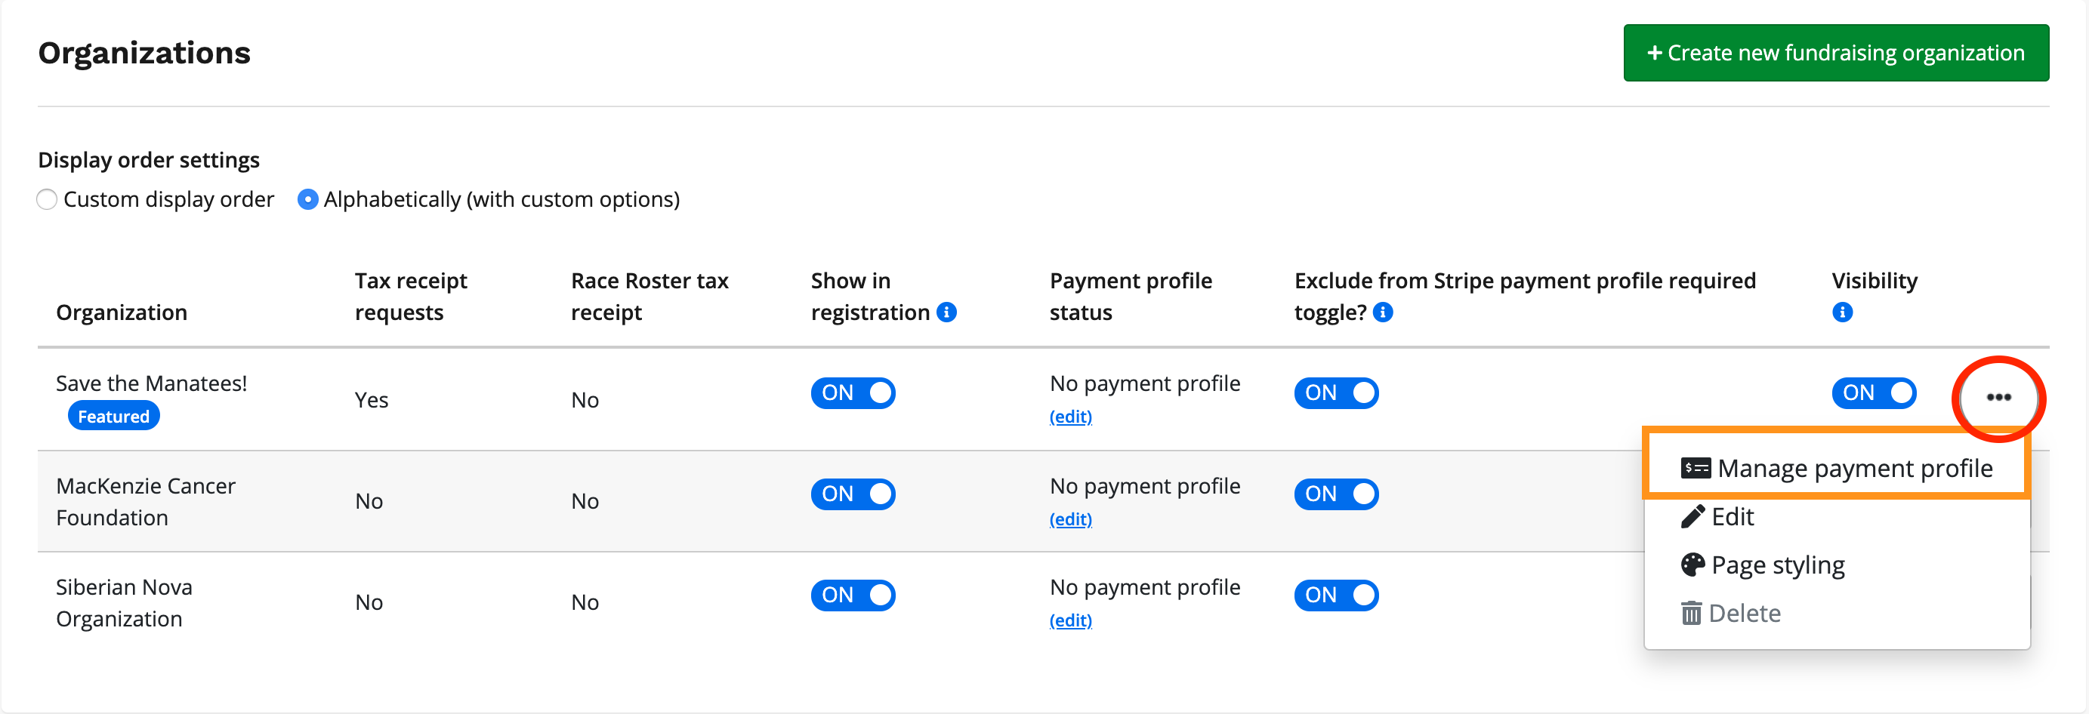The width and height of the screenshot is (2089, 714).
Task: Toggle Stripe exclusion for Siberian Nova Organization
Action: pyautogui.click(x=1335, y=596)
